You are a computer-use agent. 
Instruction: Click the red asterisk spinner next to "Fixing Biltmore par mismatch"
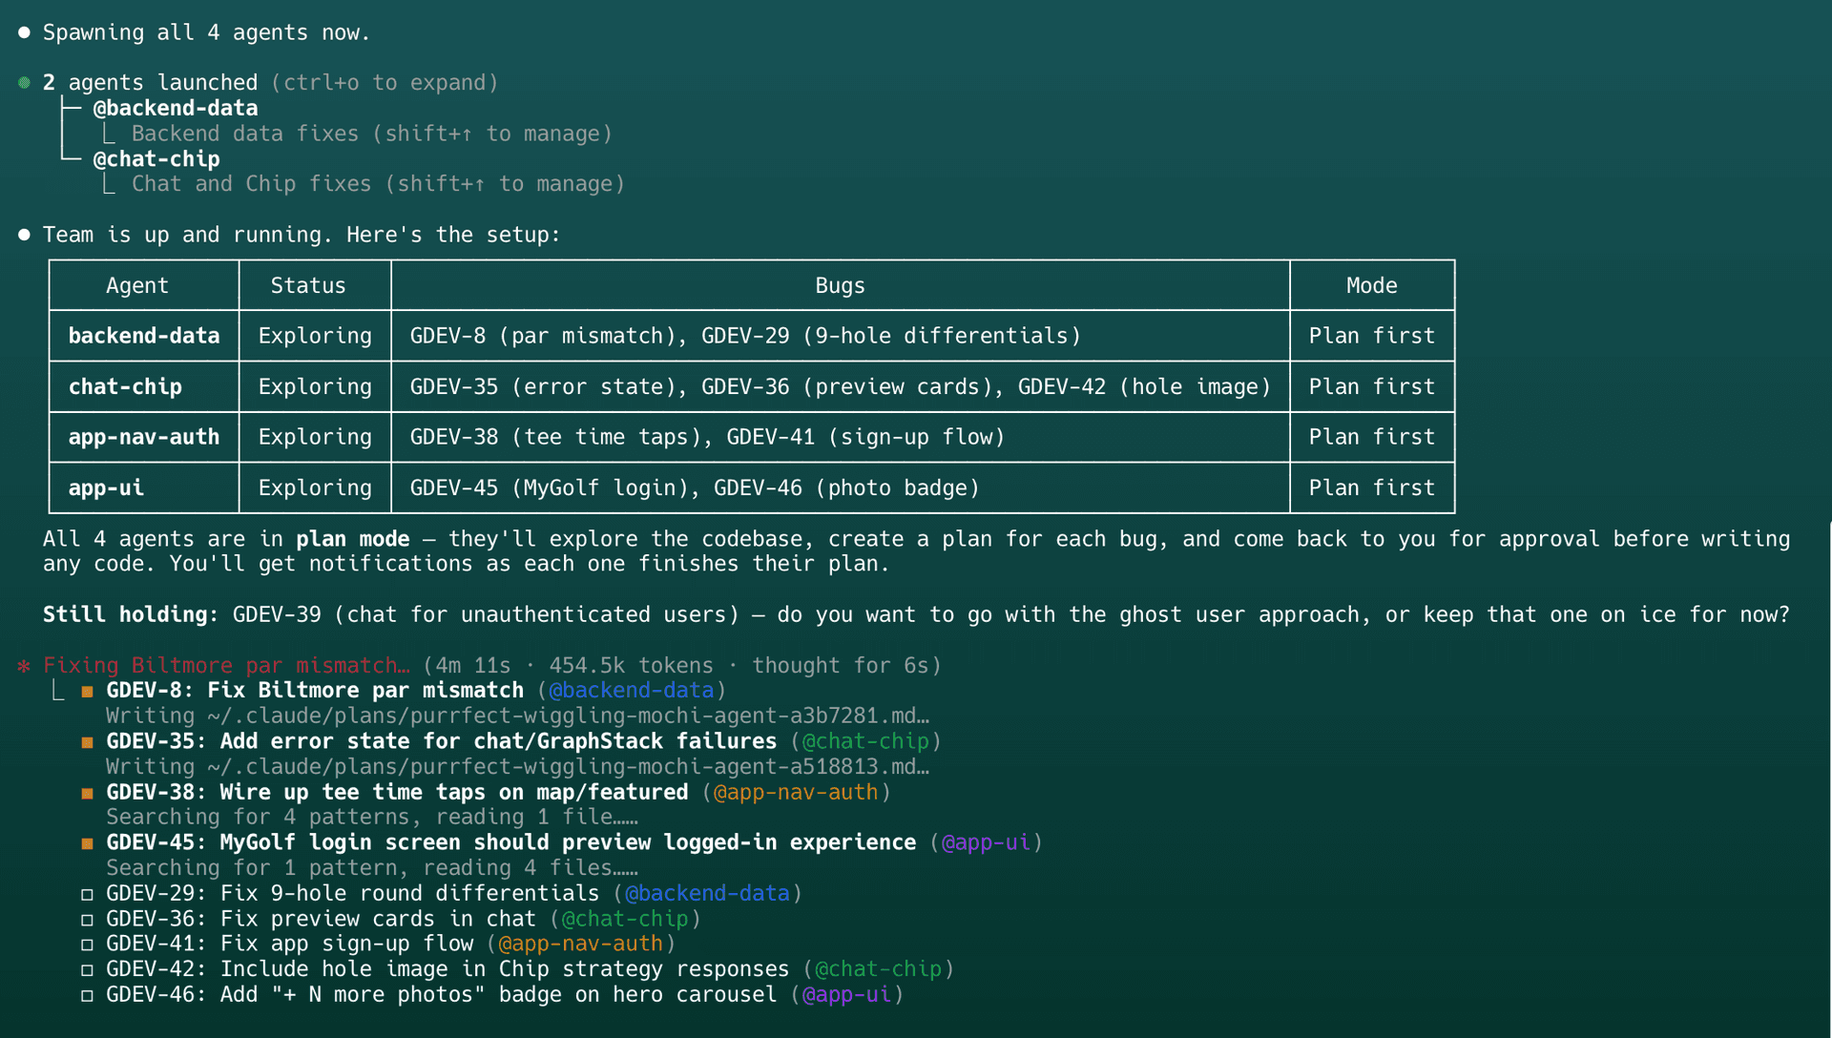23,665
